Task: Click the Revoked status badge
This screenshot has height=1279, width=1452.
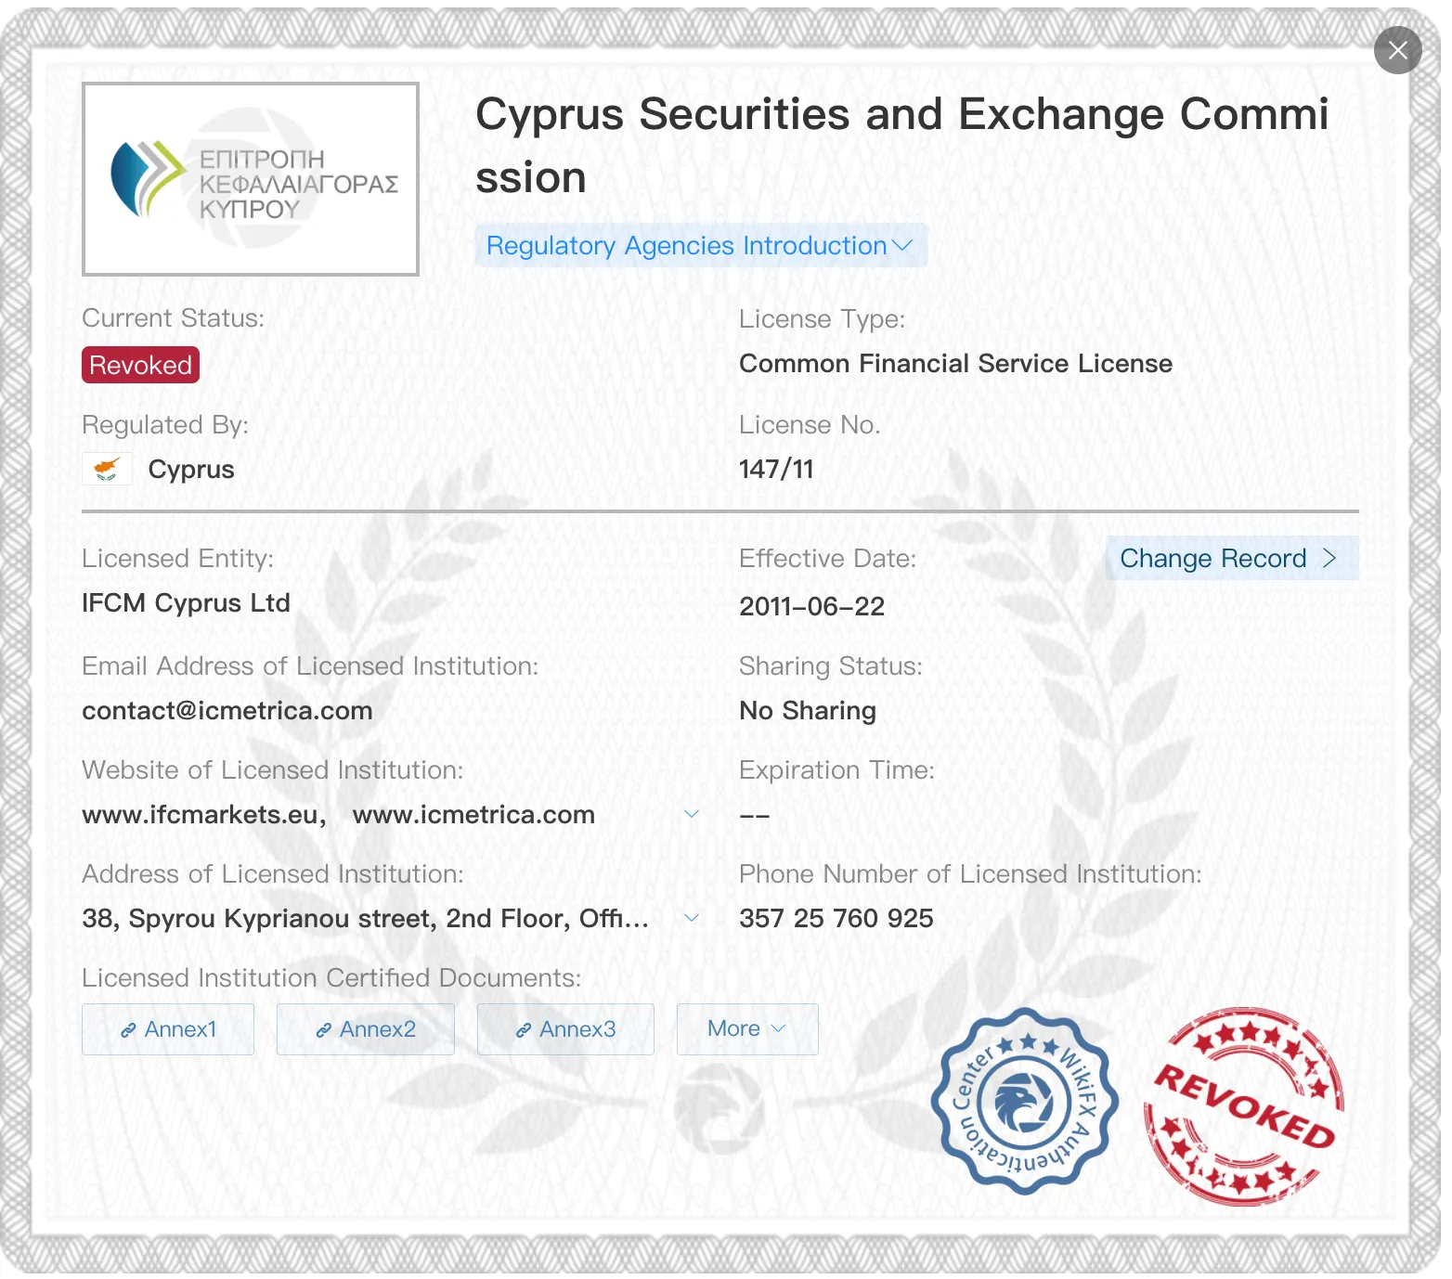Action: point(140,365)
